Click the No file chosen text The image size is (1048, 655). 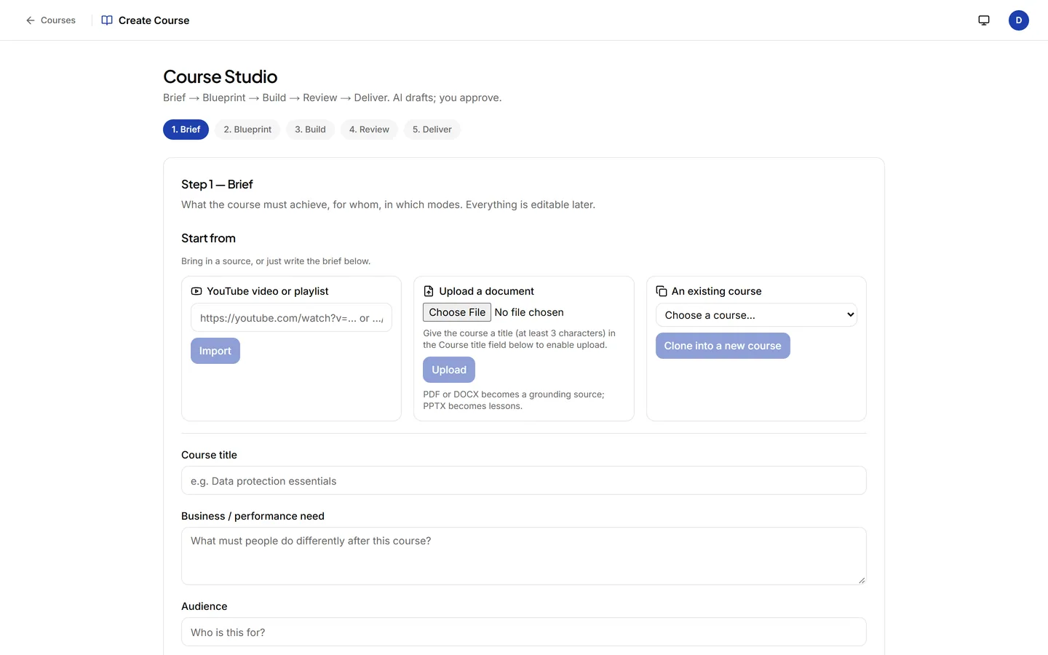tap(529, 312)
